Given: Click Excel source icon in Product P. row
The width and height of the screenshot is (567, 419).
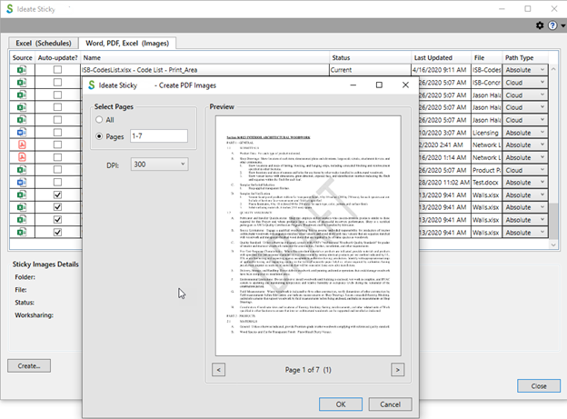Looking at the screenshot, I should coord(22,170).
